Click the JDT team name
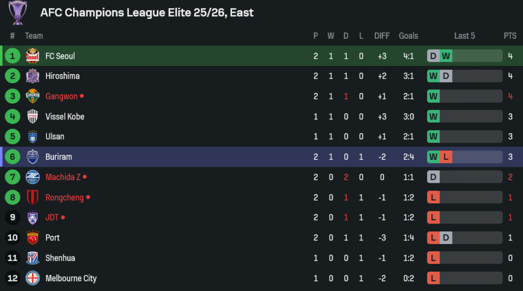 [x=52, y=217]
